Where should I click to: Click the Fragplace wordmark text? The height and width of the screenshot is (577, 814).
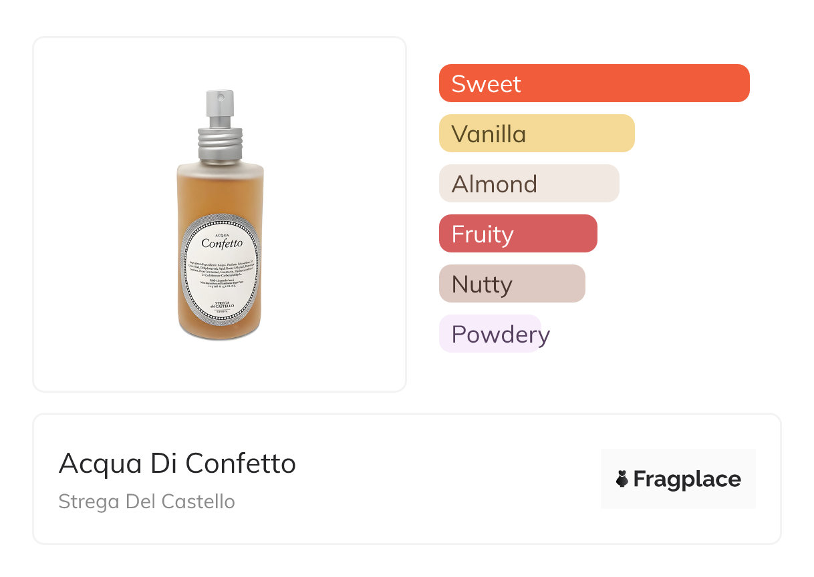tap(687, 479)
